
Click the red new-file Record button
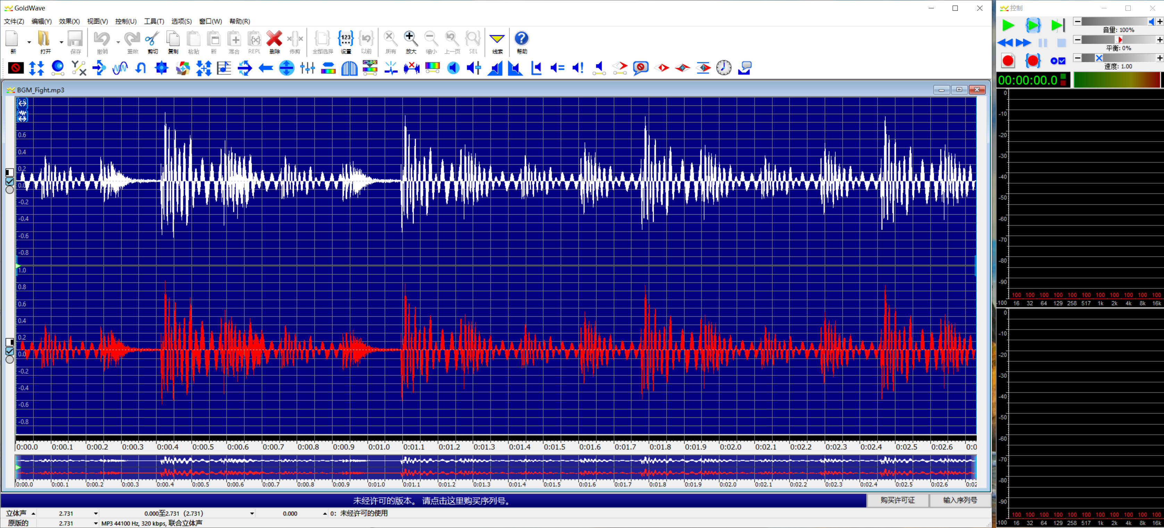tap(1008, 61)
